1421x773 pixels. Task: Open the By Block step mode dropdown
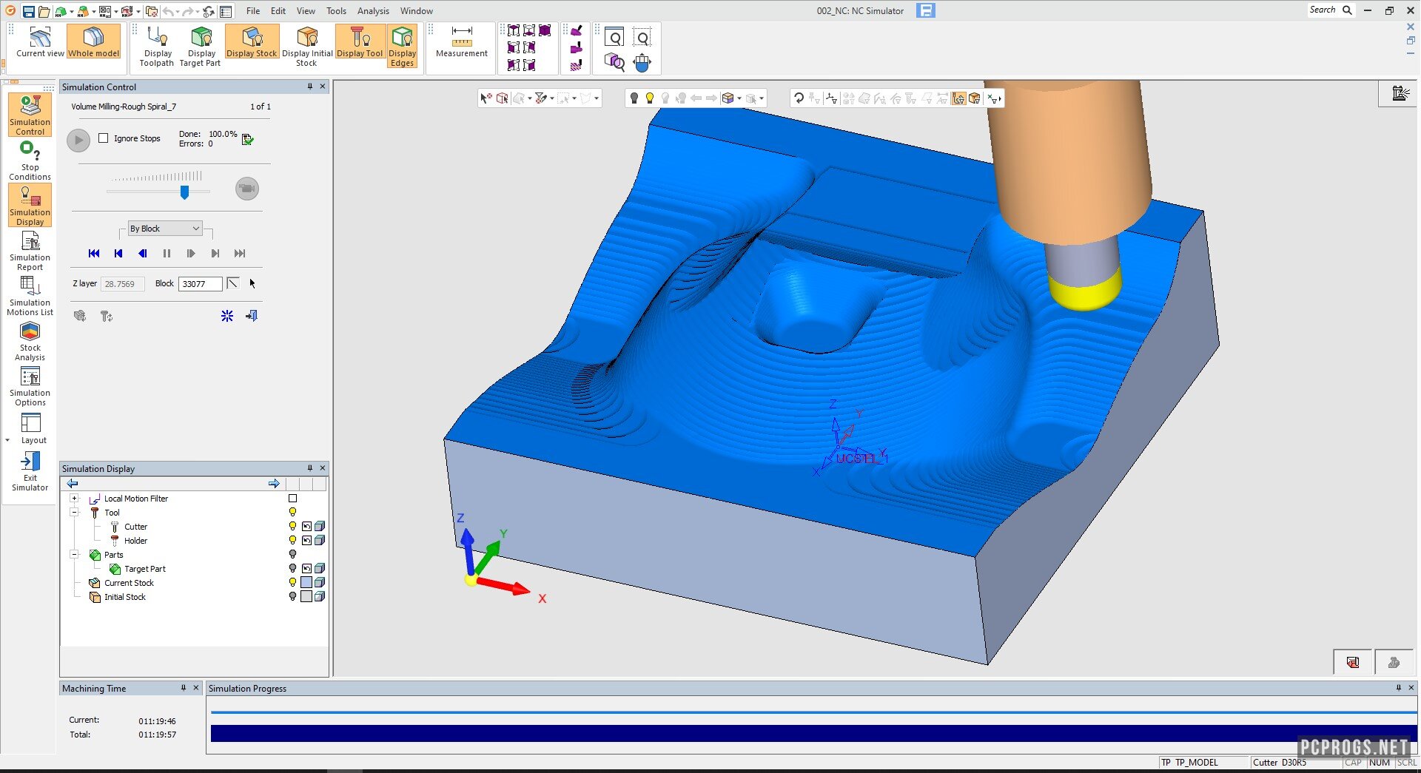click(165, 229)
